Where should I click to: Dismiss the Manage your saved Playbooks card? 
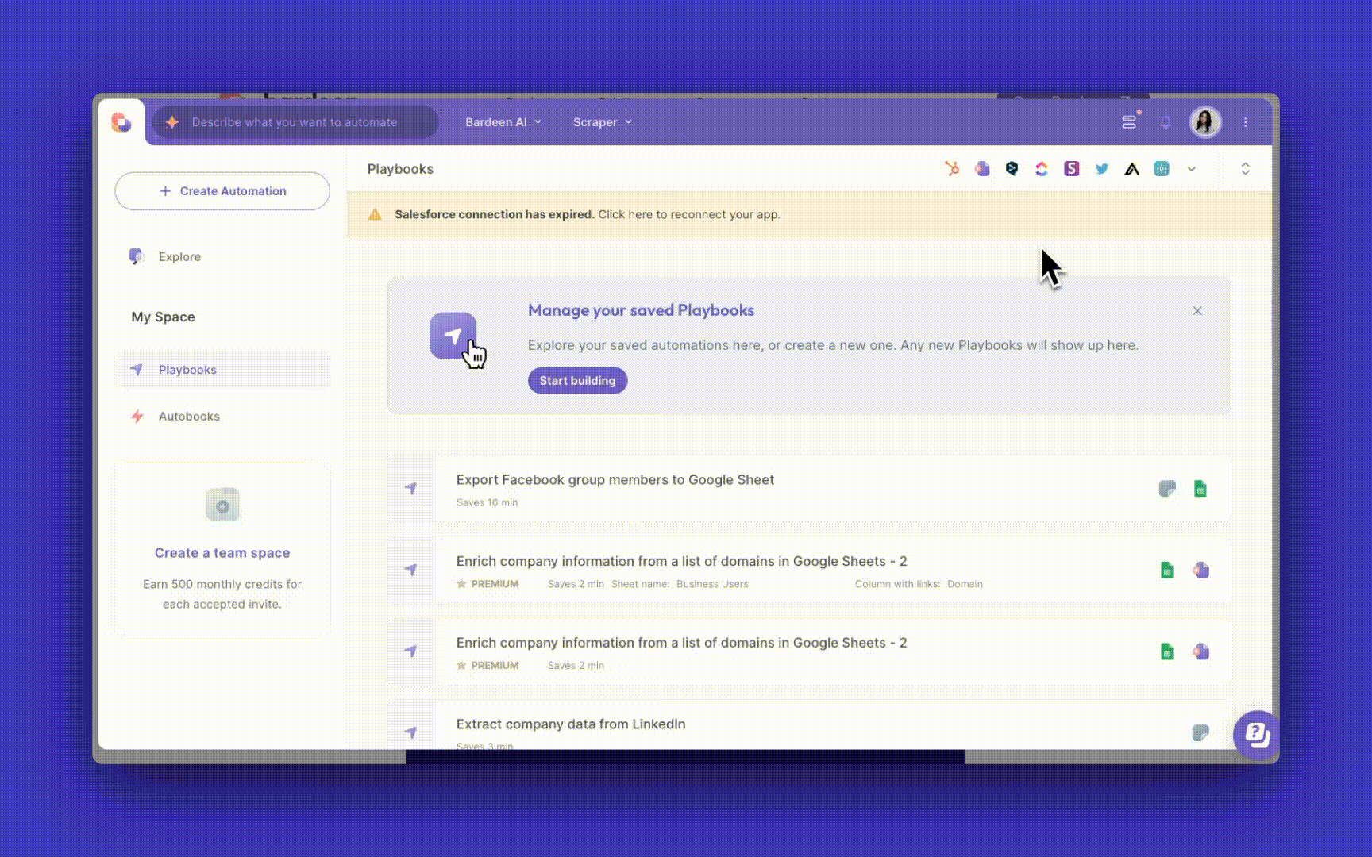pyautogui.click(x=1197, y=310)
